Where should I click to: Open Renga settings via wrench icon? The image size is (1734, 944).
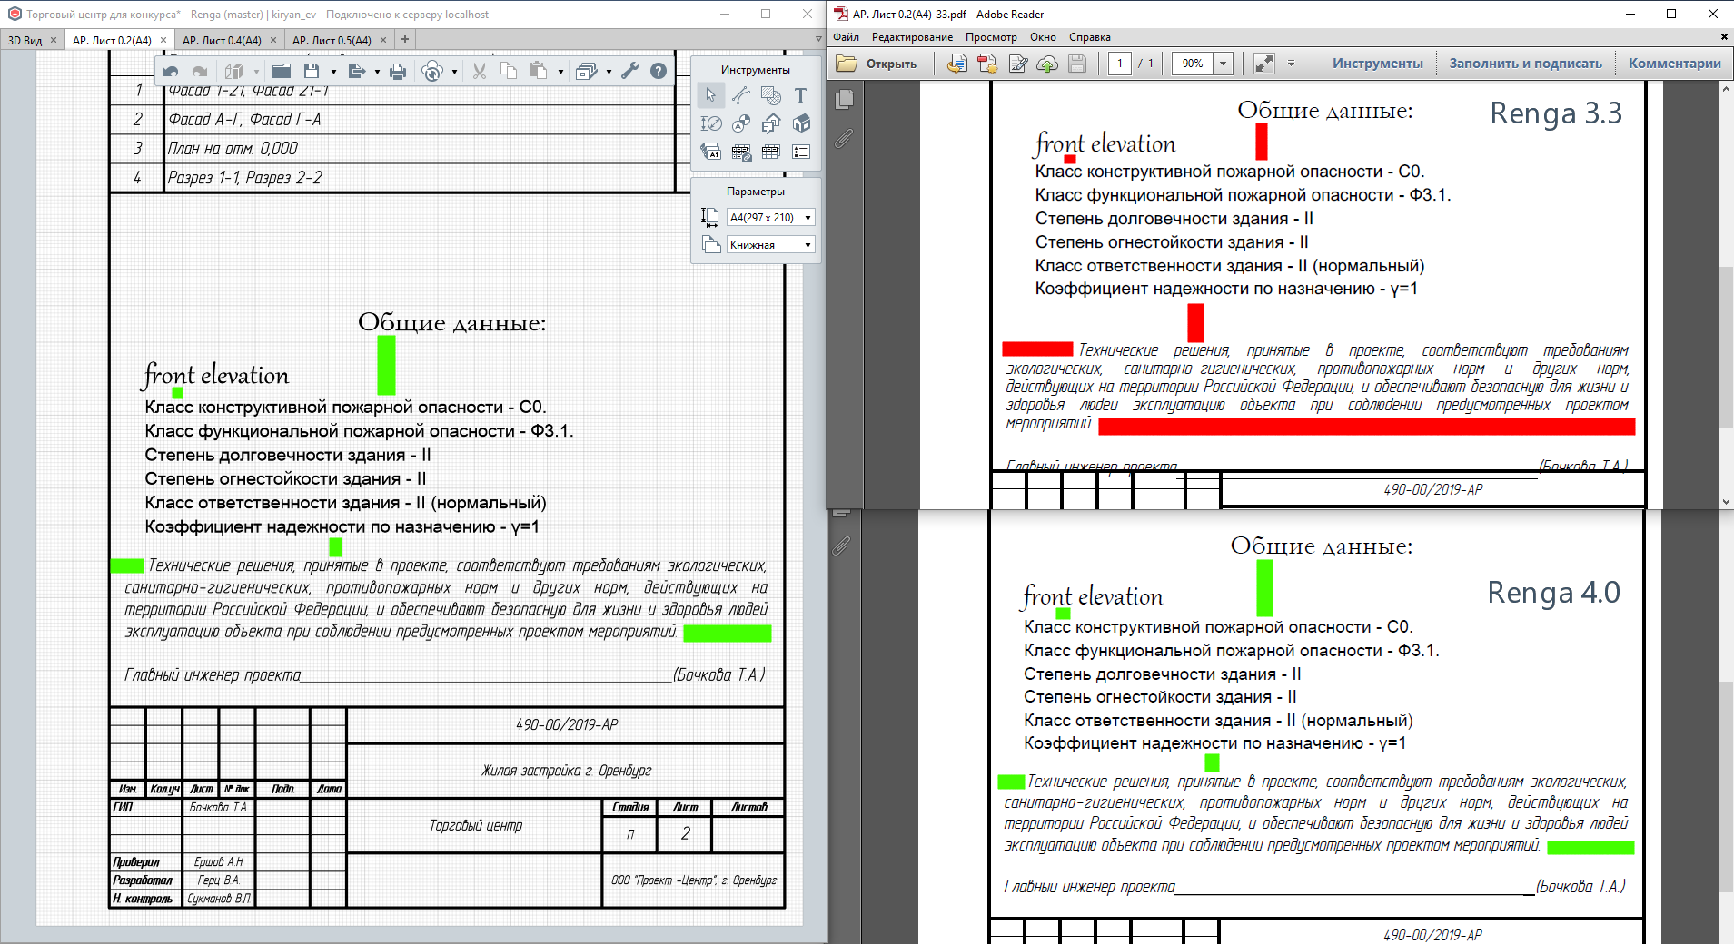pos(630,71)
